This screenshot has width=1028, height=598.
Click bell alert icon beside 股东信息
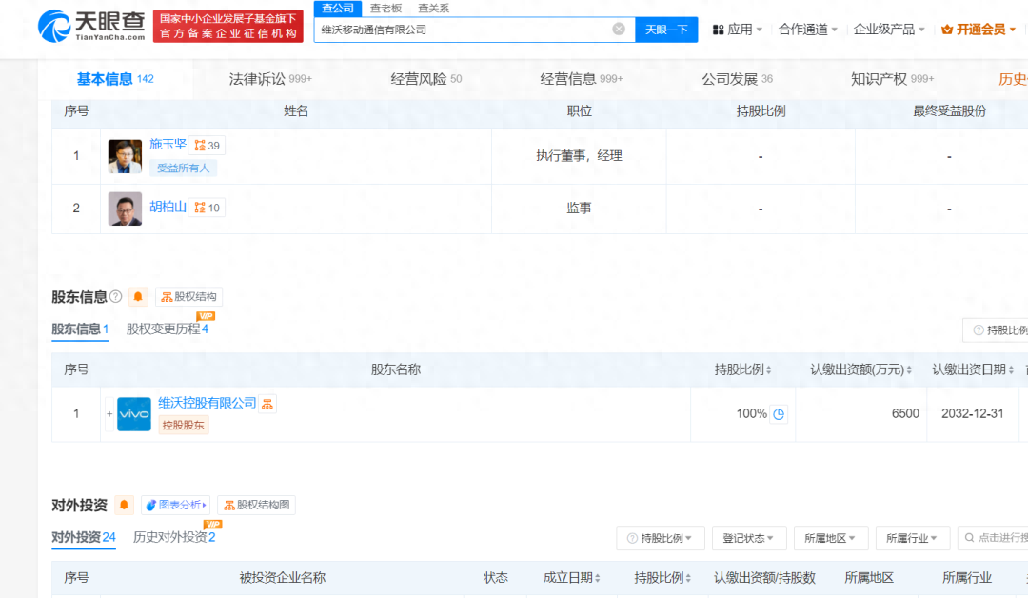[139, 297]
